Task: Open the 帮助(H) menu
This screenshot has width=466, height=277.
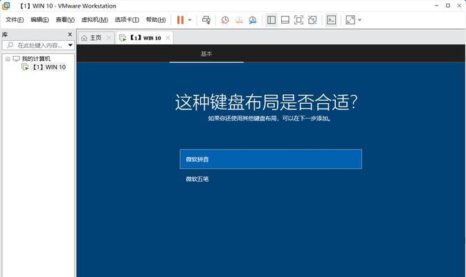Action: tap(156, 19)
